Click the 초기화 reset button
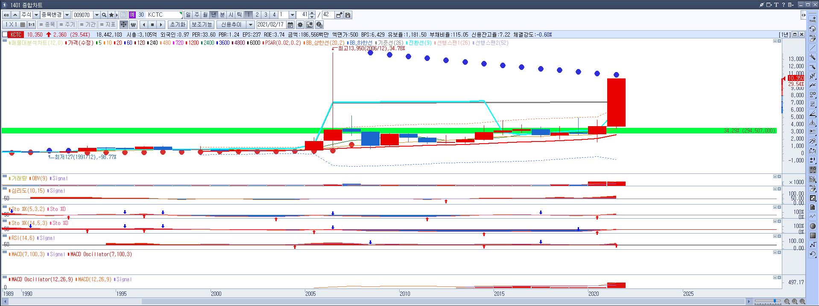 pos(177,25)
